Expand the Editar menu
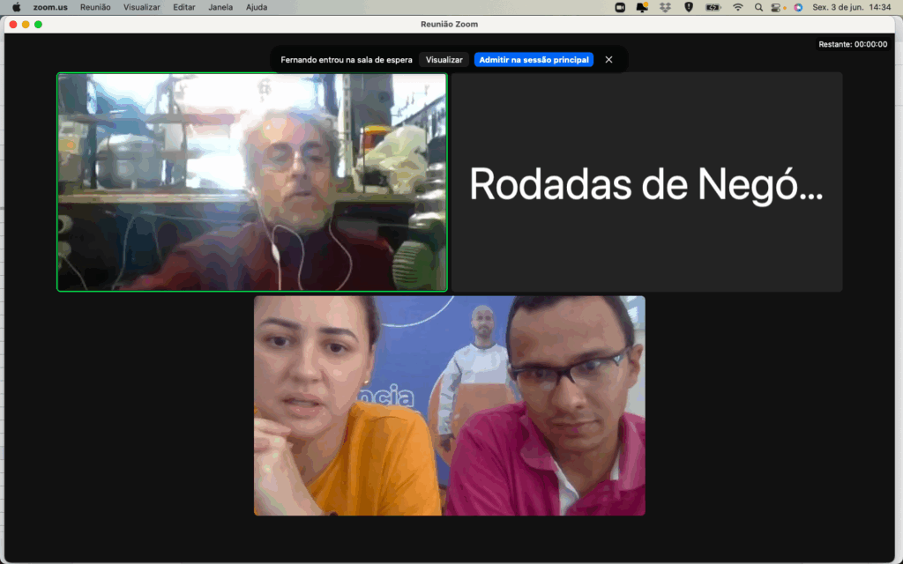This screenshot has height=564, width=903. tap(184, 7)
